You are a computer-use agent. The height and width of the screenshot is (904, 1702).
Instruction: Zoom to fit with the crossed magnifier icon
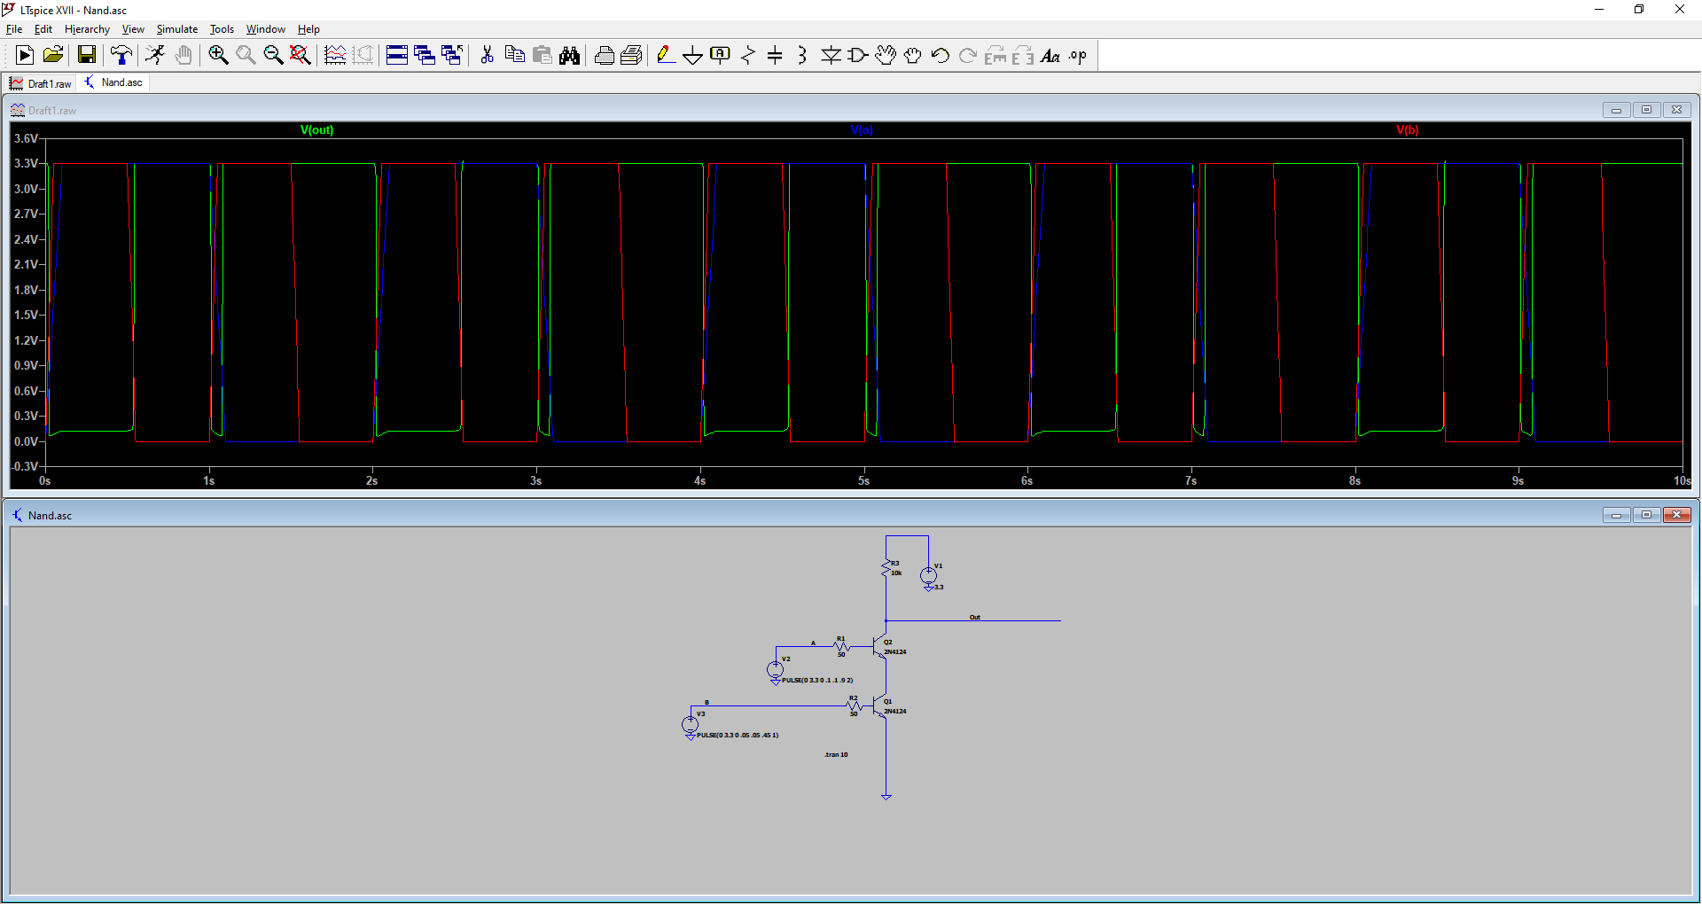click(x=301, y=55)
